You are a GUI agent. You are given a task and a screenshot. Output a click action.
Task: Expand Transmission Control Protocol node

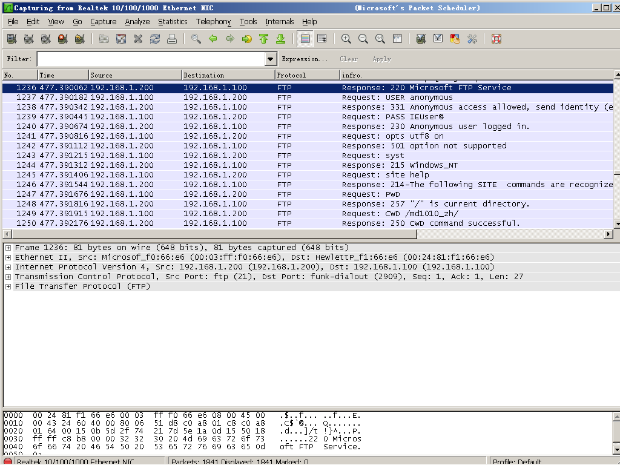point(8,277)
